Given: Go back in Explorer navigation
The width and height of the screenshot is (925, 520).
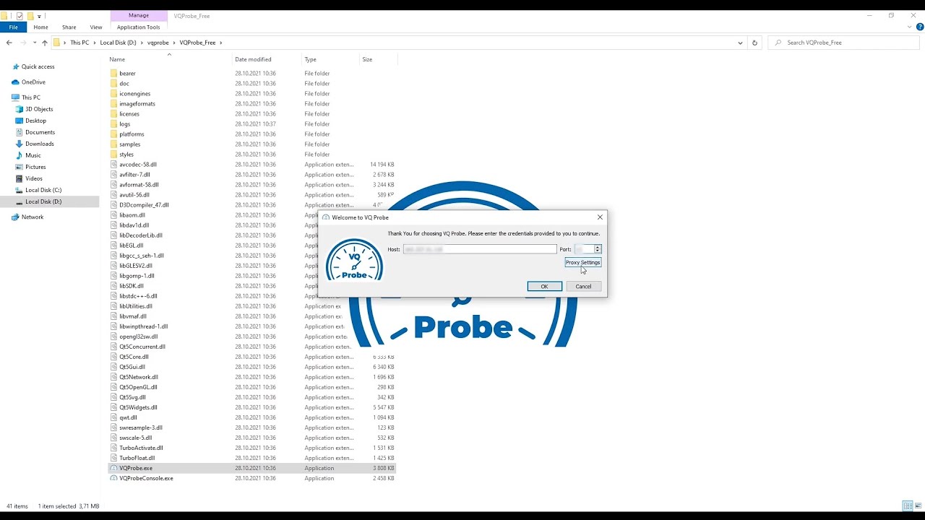Looking at the screenshot, I should [9, 43].
